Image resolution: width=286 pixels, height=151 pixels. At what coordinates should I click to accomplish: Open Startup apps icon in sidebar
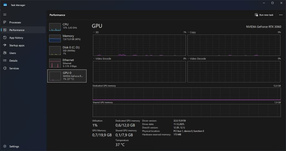(5, 45)
